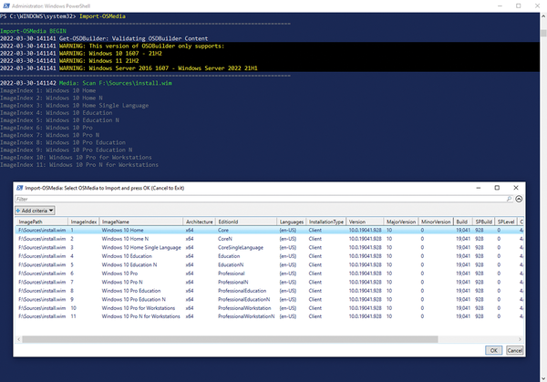Click the Import-OSMedia command text in console
This screenshot has height=382, width=547.
[102, 16]
